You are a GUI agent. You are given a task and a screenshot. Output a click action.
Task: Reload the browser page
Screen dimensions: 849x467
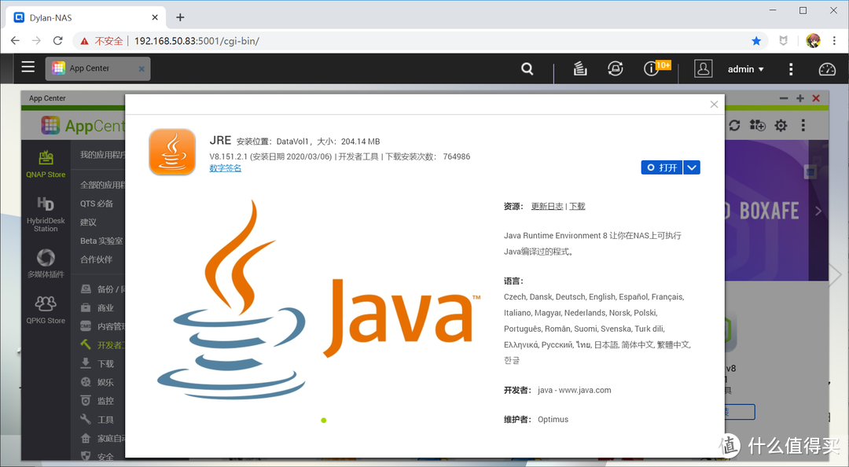[x=58, y=41]
